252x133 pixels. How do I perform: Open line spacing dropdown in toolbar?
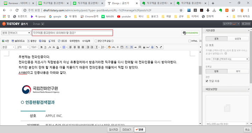point(98,47)
